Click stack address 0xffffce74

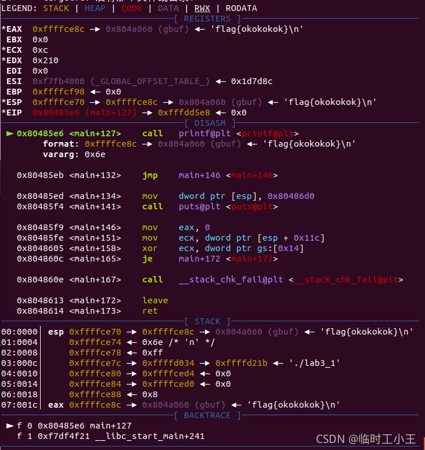point(95,342)
